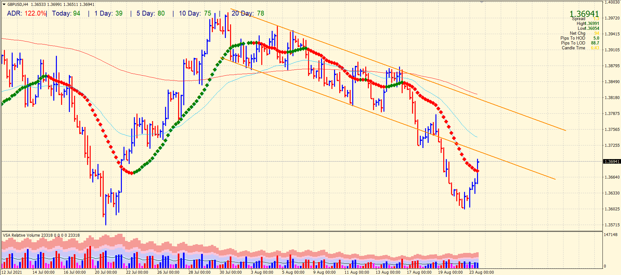Click the 26 Jul 00:00 time label
Image resolution: width=621 pixels, height=275 pixels.
(x=168, y=272)
